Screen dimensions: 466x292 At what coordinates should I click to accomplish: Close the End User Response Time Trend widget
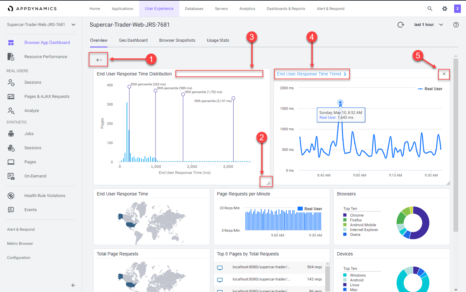pyautogui.click(x=444, y=74)
